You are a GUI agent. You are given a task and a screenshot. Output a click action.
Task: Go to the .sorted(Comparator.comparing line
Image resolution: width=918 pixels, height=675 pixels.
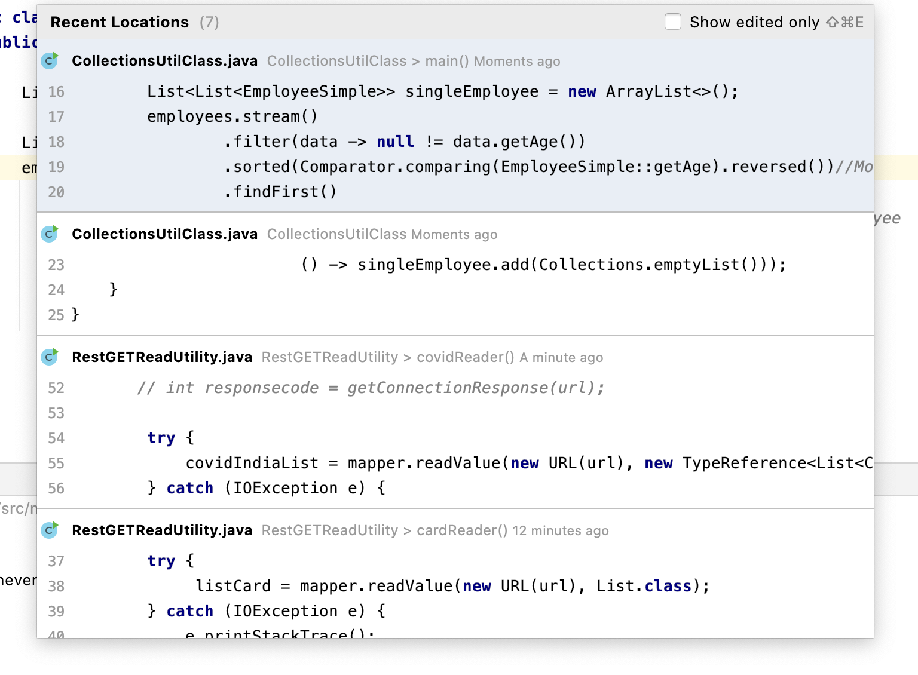(526, 167)
